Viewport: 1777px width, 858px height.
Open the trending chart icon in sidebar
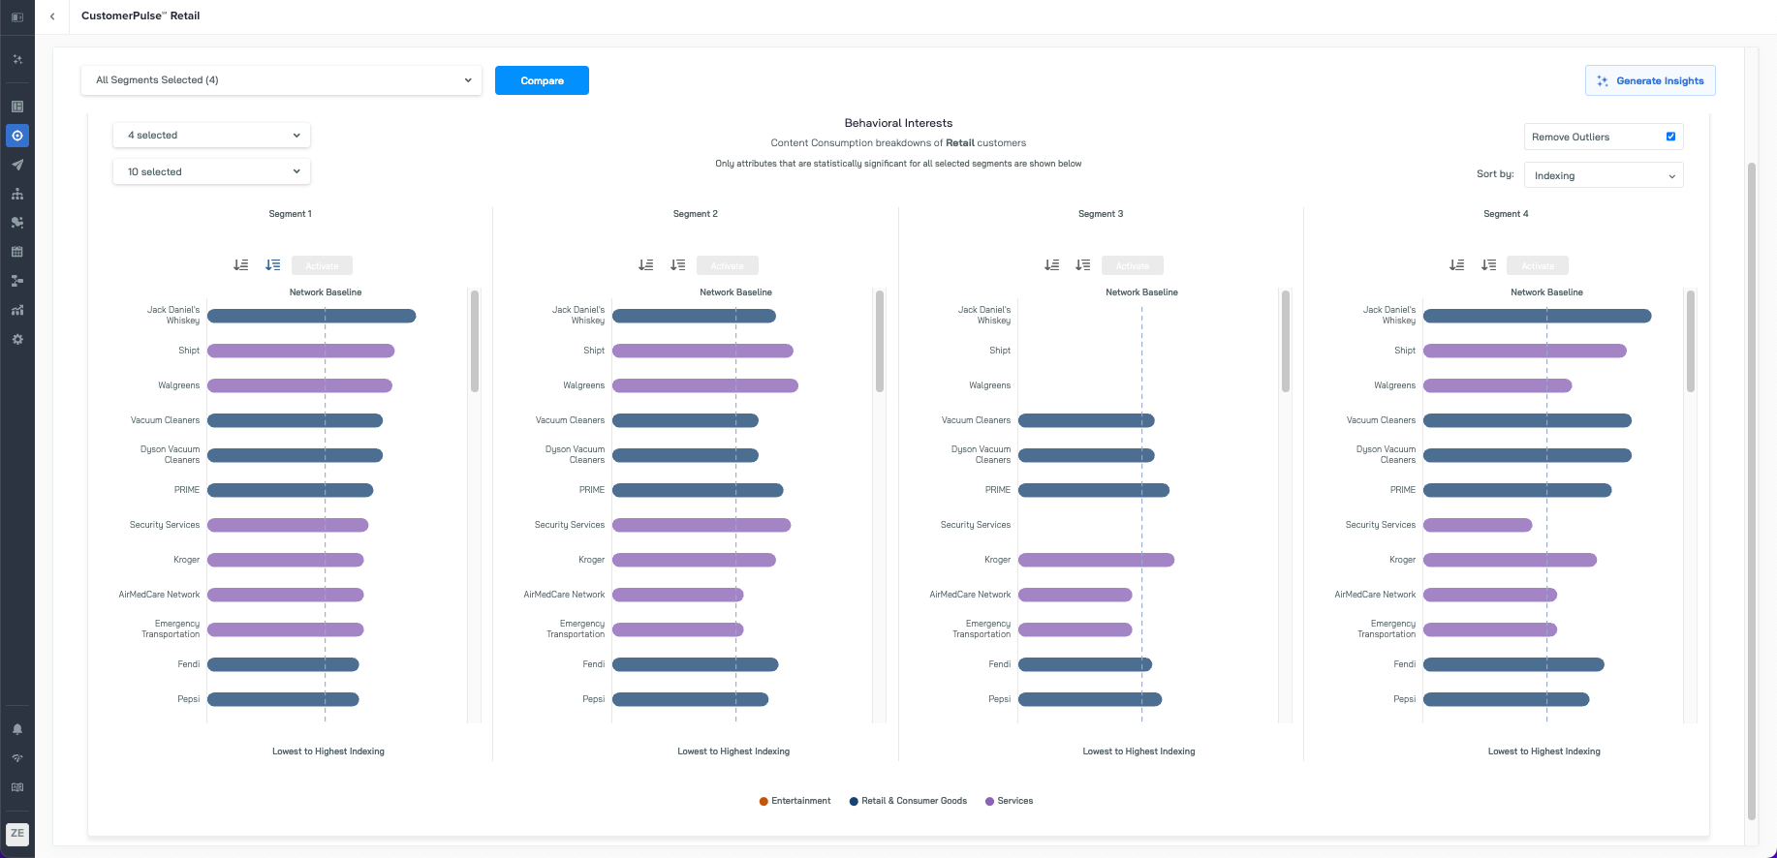pyautogui.click(x=17, y=310)
